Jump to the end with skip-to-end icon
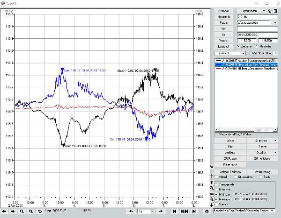Screen dimensions: 281x218 coord(194,211)
